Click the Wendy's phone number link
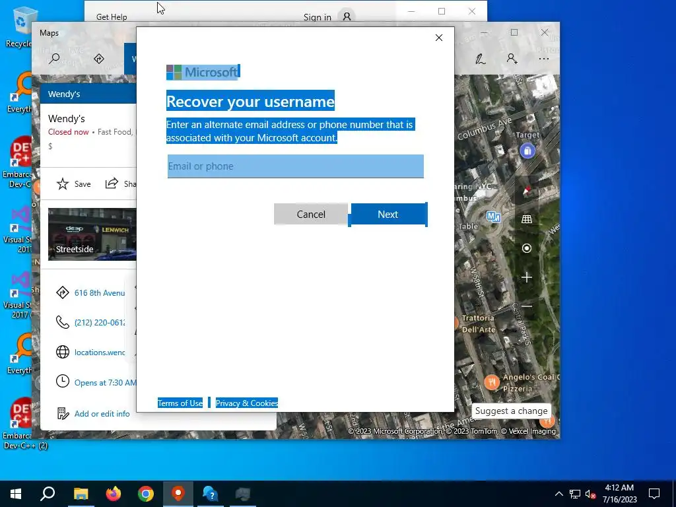 pyautogui.click(x=100, y=322)
